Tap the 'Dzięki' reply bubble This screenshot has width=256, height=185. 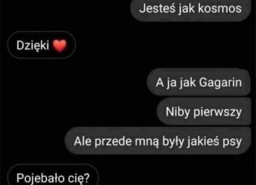click(41, 45)
